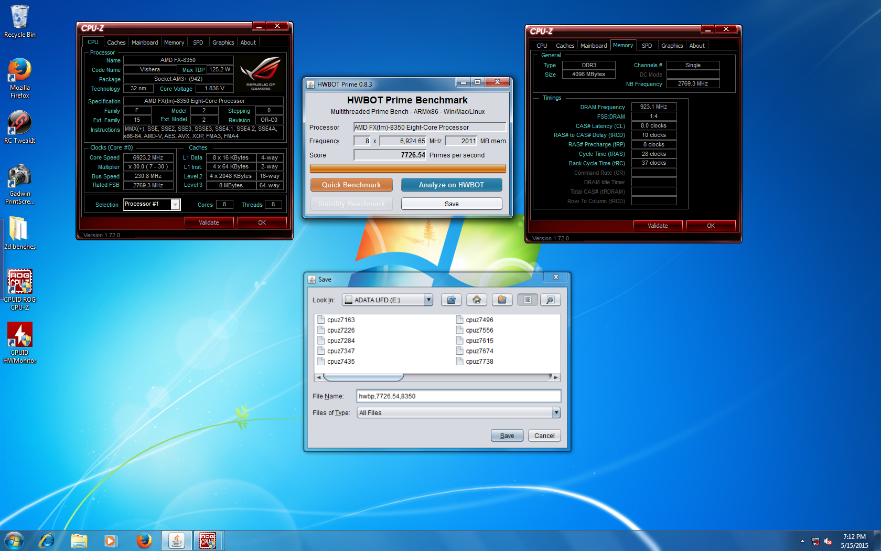The image size is (881, 551).
Task: Switch to Java HWBOT Prime taskbar item
Action: coord(176,541)
